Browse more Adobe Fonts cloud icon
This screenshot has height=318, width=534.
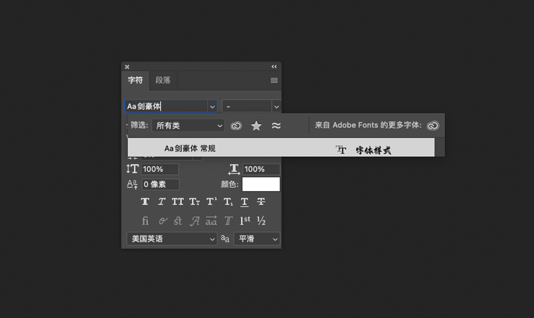(x=433, y=125)
